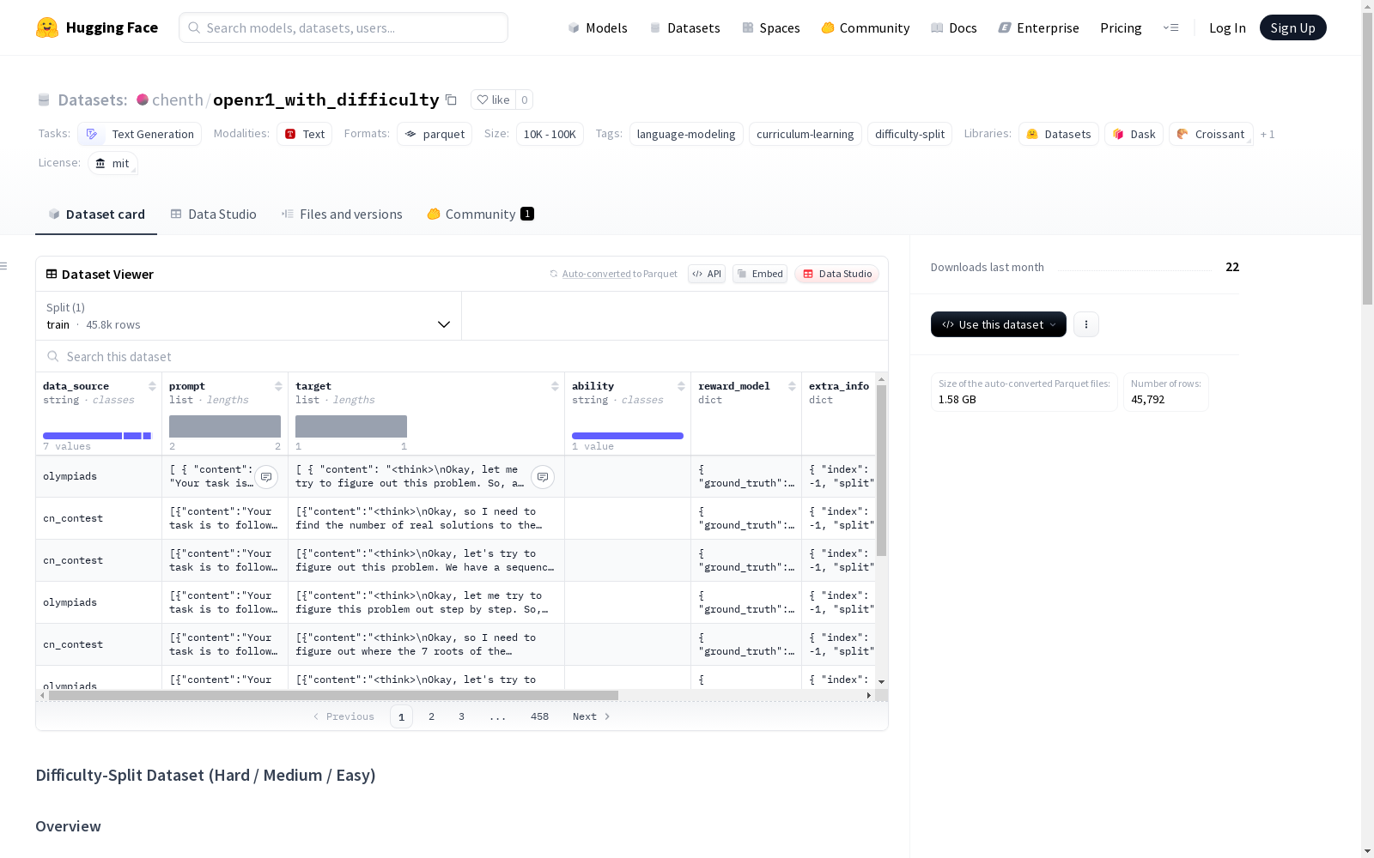
Task: Click the search models, datasets, users field
Action: (343, 27)
